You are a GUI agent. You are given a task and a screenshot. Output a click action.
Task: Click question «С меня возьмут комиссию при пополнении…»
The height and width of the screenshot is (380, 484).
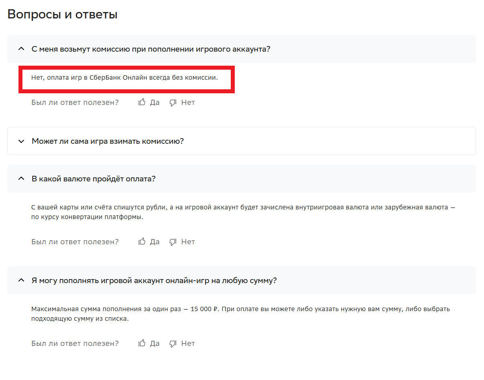(x=151, y=49)
